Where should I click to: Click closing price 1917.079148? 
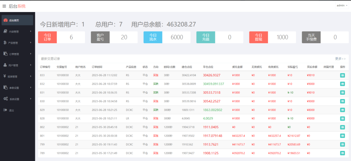coord(213,136)
